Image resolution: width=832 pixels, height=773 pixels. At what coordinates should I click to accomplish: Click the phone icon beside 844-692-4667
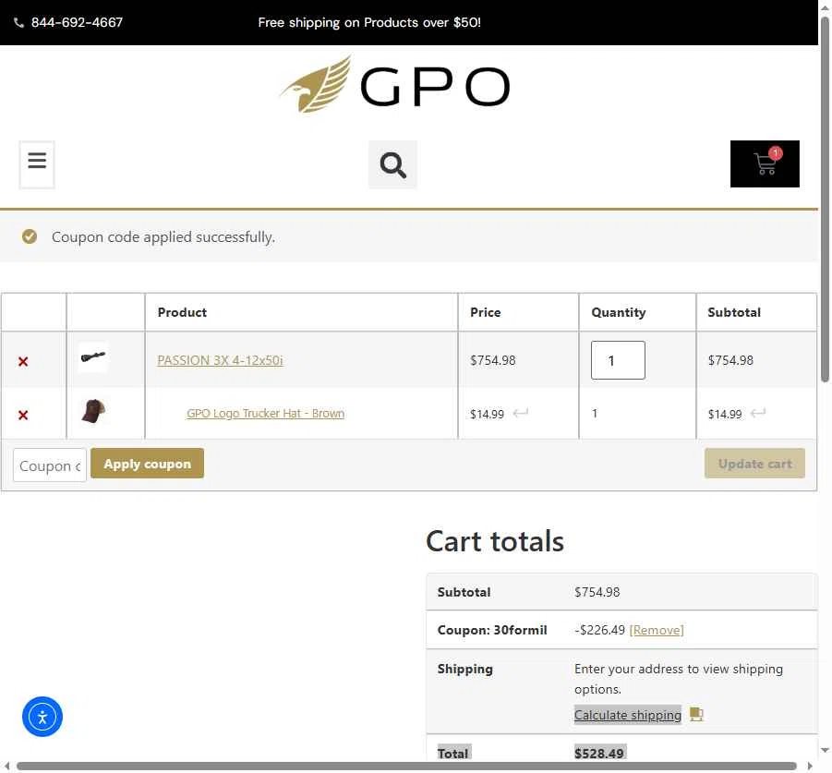tap(18, 23)
